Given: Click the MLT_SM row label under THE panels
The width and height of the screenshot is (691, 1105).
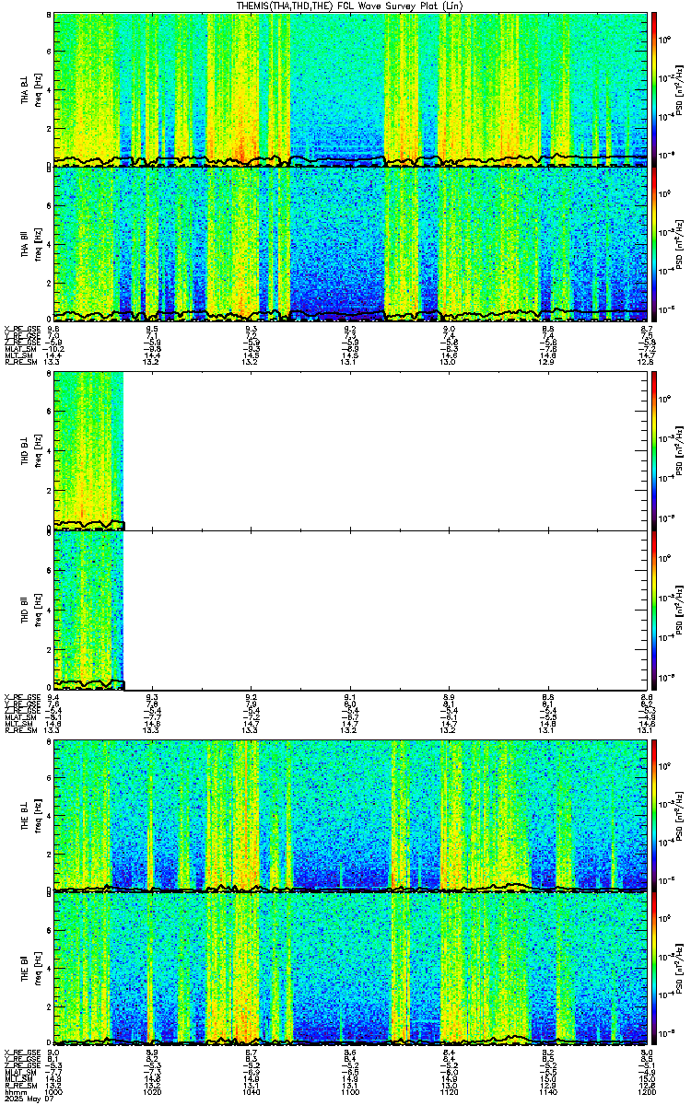Looking at the screenshot, I should click(x=17, y=1078).
